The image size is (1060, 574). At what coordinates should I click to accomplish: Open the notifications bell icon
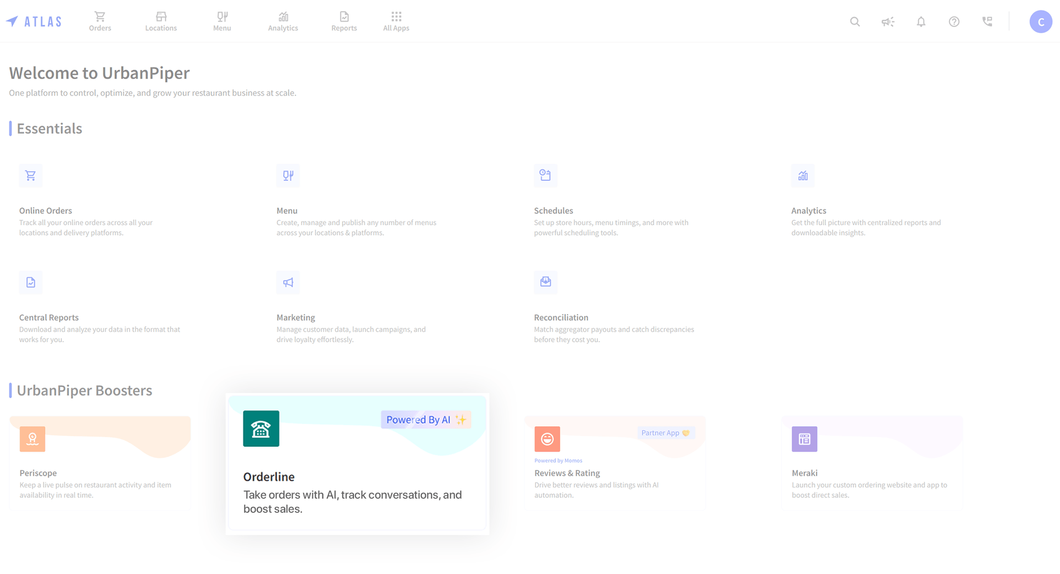coord(921,22)
